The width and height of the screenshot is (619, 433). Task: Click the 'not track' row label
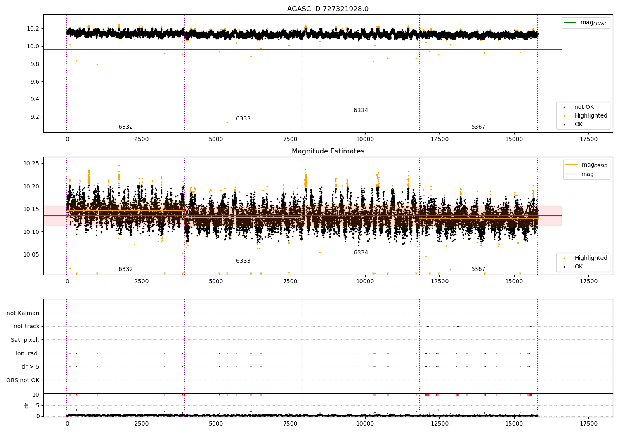point(26,327)
